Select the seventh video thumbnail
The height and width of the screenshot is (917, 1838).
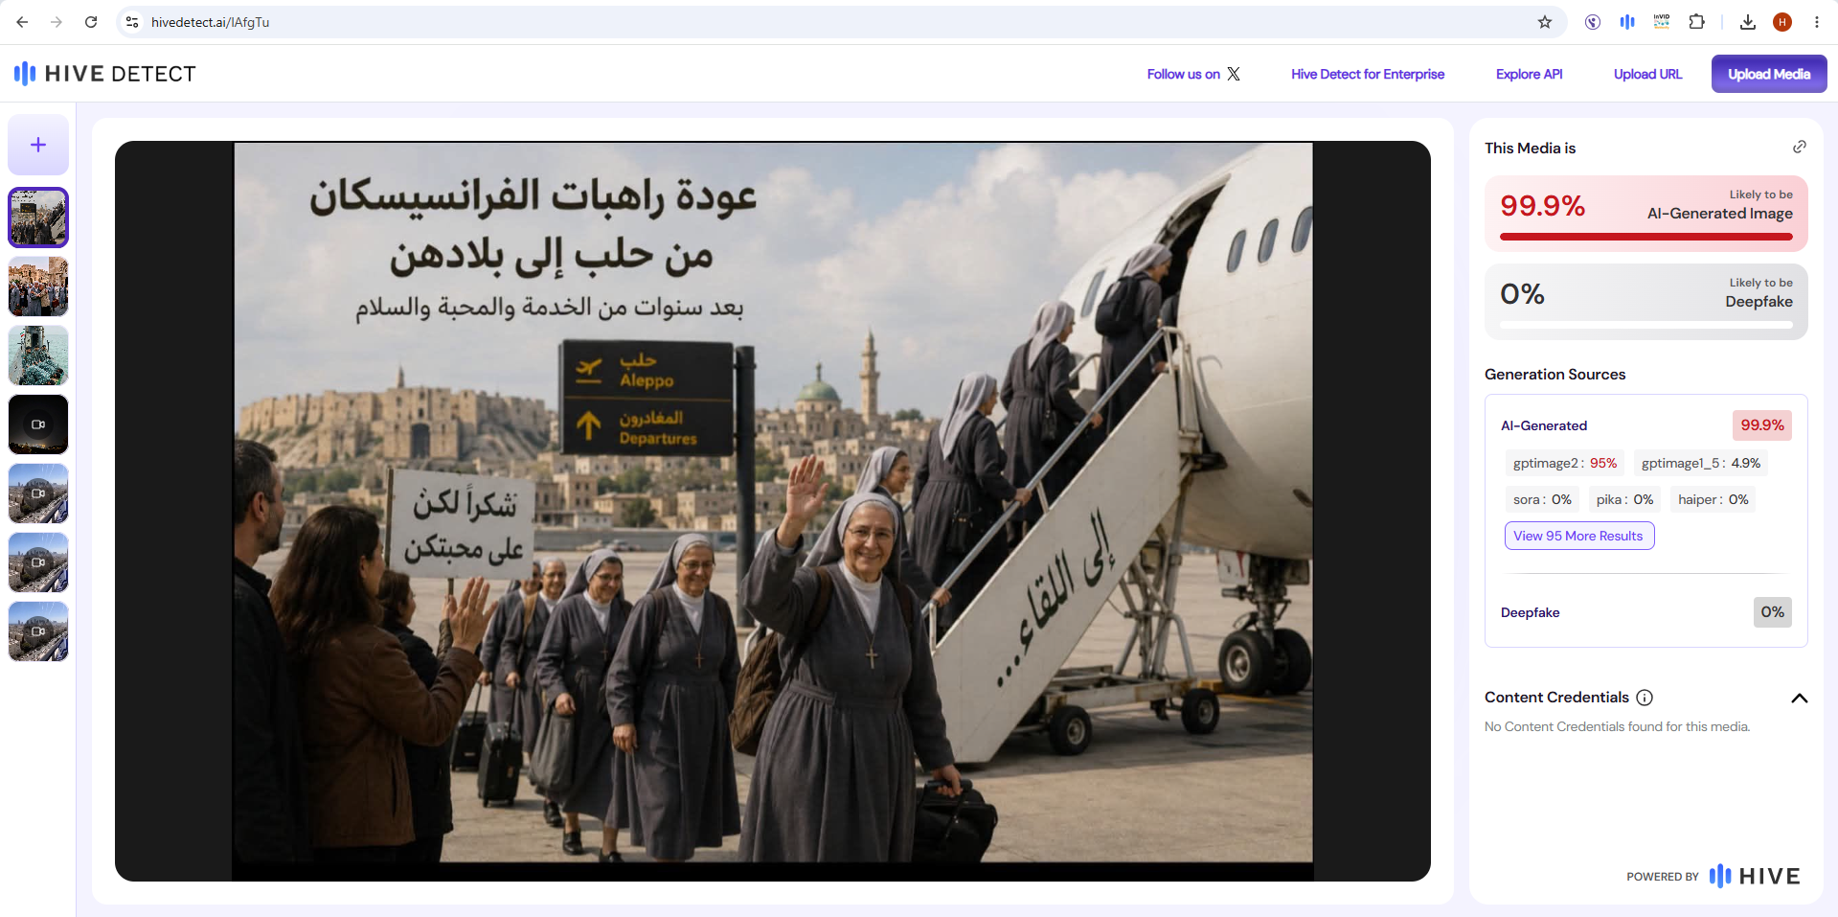[x=38, y=631]
